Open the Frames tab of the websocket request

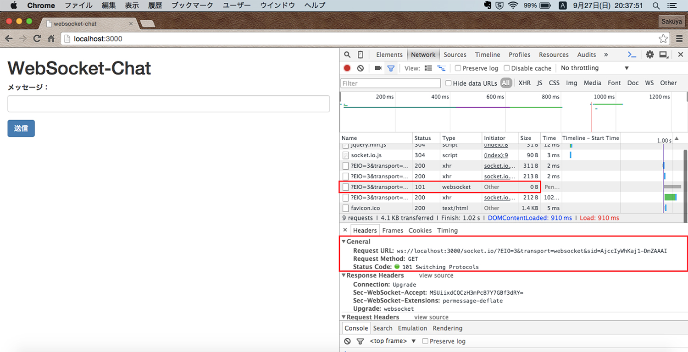click(393, 230)
